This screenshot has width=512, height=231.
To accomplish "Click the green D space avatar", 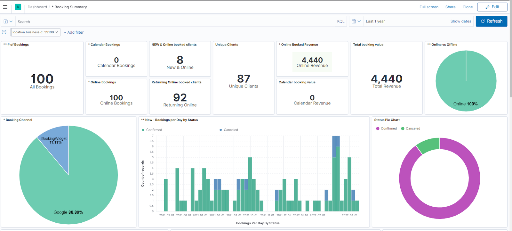I will tap(18, 7).
